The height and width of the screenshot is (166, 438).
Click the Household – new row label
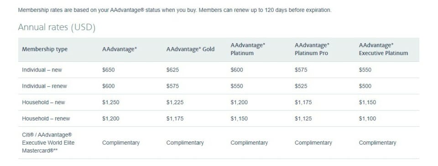[43, 102]
